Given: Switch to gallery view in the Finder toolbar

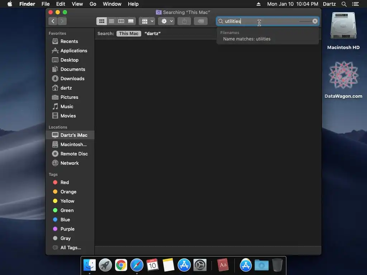Looking at the screenshot, I should 131,21.
